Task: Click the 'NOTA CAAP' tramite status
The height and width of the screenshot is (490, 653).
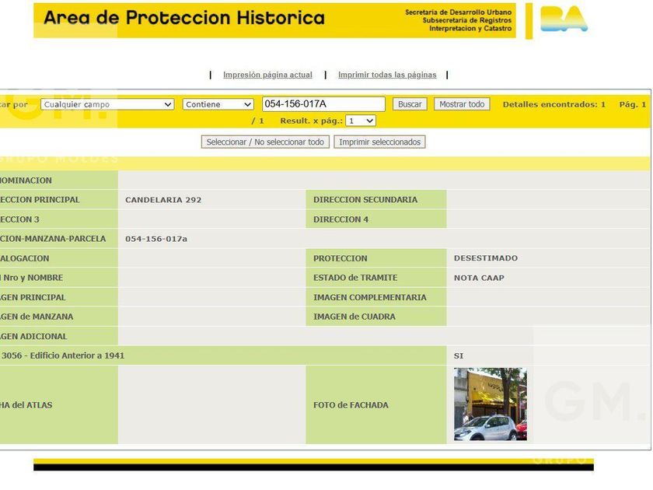Action: (479, 278)
